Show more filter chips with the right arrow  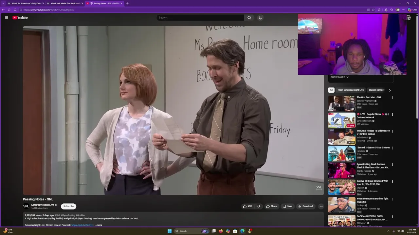pyautogui.click(x=390, y=90)
